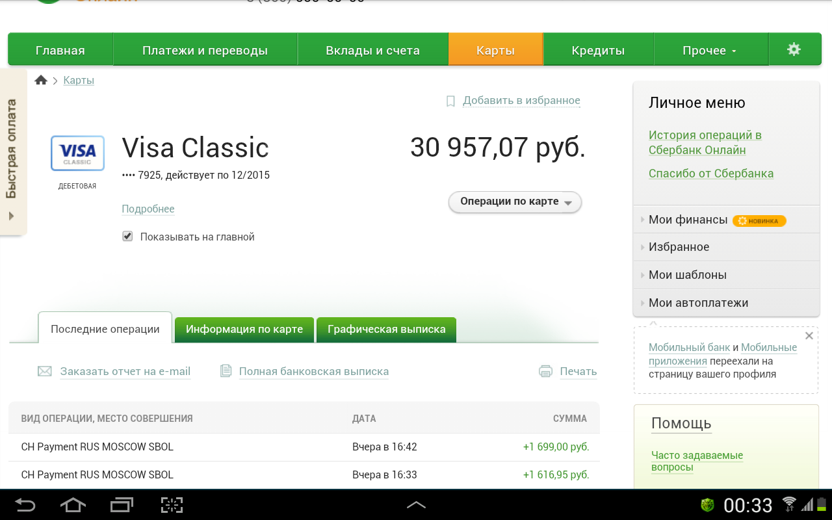Viewport: 832px width, 520px height.
Task: Switch to Графическая выписка tab
Action: coord(386,329)
